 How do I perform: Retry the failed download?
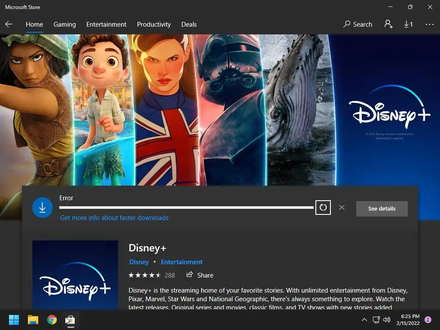pos(323,208)
